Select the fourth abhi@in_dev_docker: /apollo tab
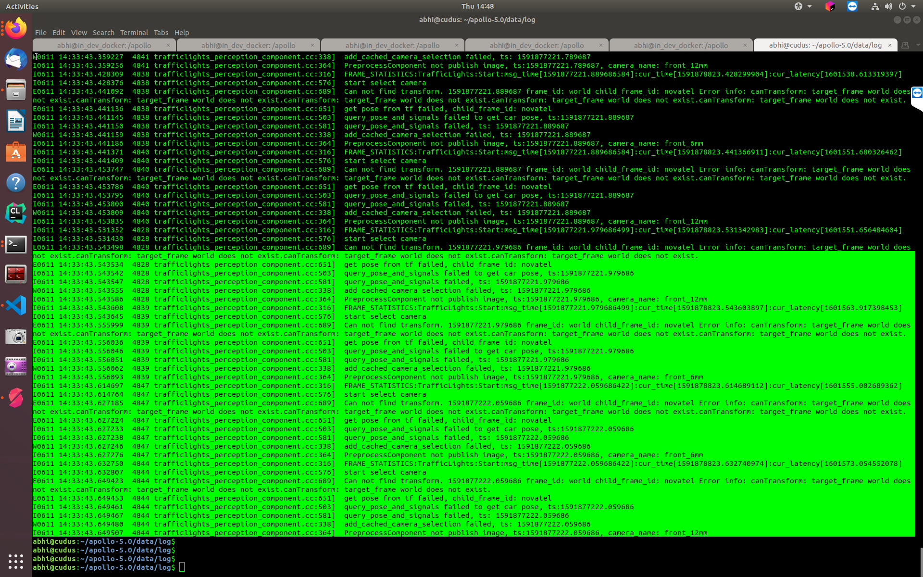The image size is (923, 577). [x=536, y=45]
